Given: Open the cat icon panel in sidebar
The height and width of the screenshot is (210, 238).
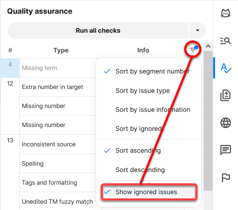Looking at the screenshot, I should tap(225, 13).
